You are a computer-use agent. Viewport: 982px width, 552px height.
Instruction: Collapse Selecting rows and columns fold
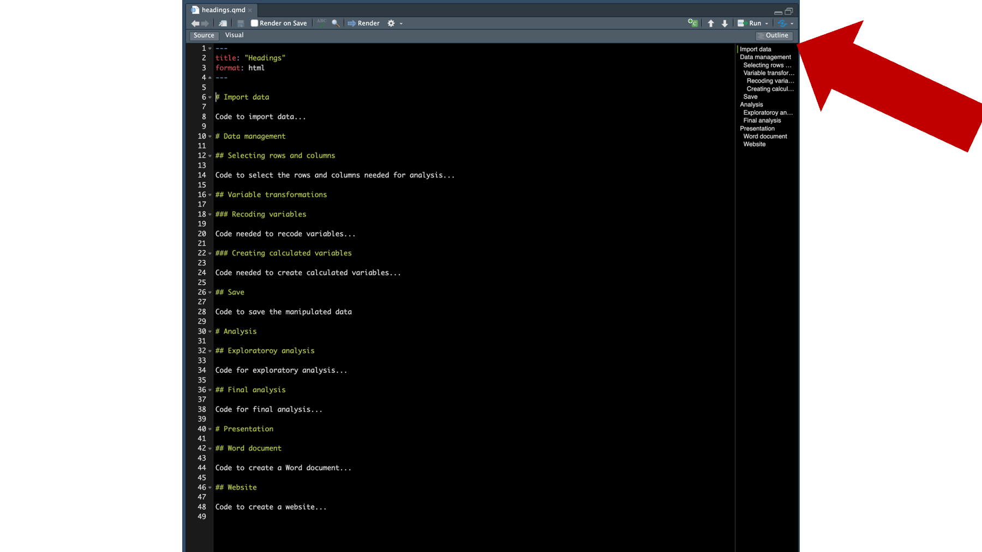(210, 156)
